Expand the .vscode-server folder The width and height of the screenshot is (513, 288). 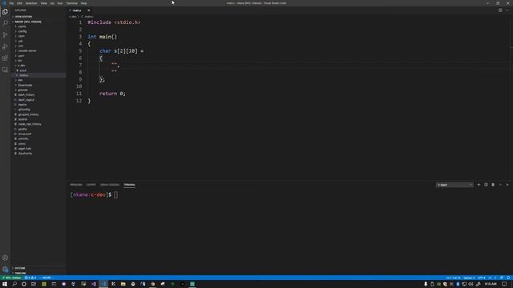[x=38, y=51]
